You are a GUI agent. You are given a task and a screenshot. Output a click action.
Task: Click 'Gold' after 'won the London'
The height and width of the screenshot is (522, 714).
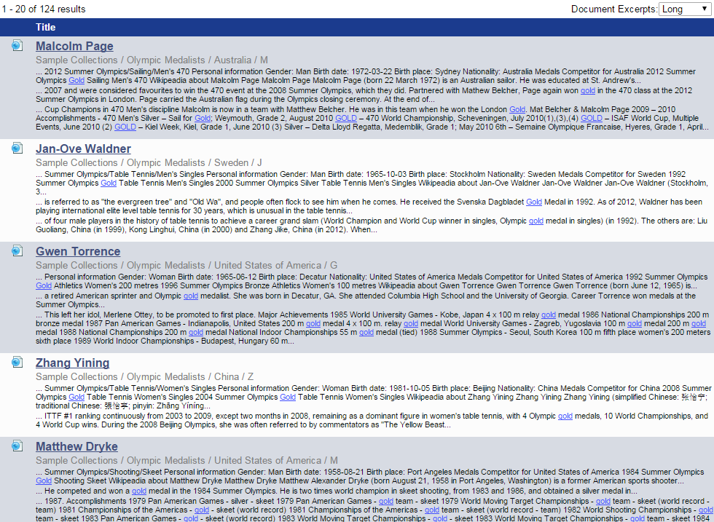click(517, 109)
